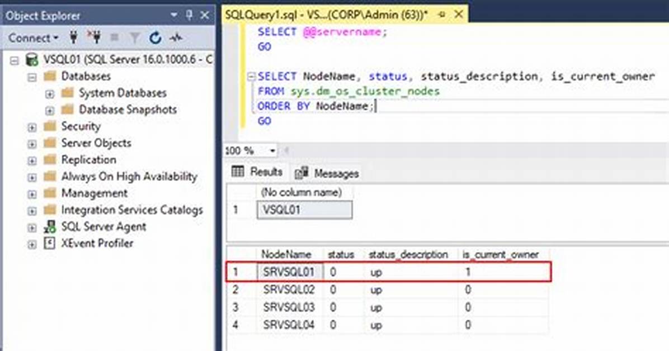The width and height of the screenshot is (669, 351).
Task: Select the Management tree item
Action: pos(95,193)
